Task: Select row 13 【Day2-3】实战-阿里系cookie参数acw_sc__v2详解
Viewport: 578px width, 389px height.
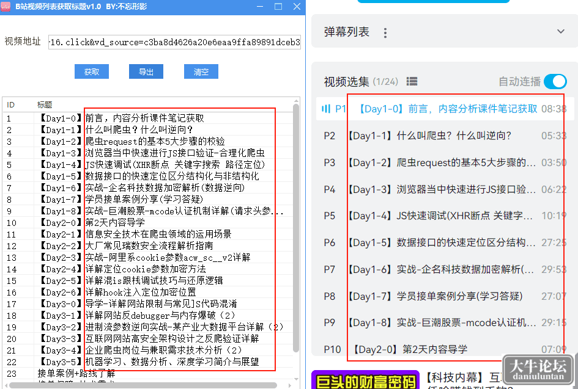Action: [x=147, y=257]
